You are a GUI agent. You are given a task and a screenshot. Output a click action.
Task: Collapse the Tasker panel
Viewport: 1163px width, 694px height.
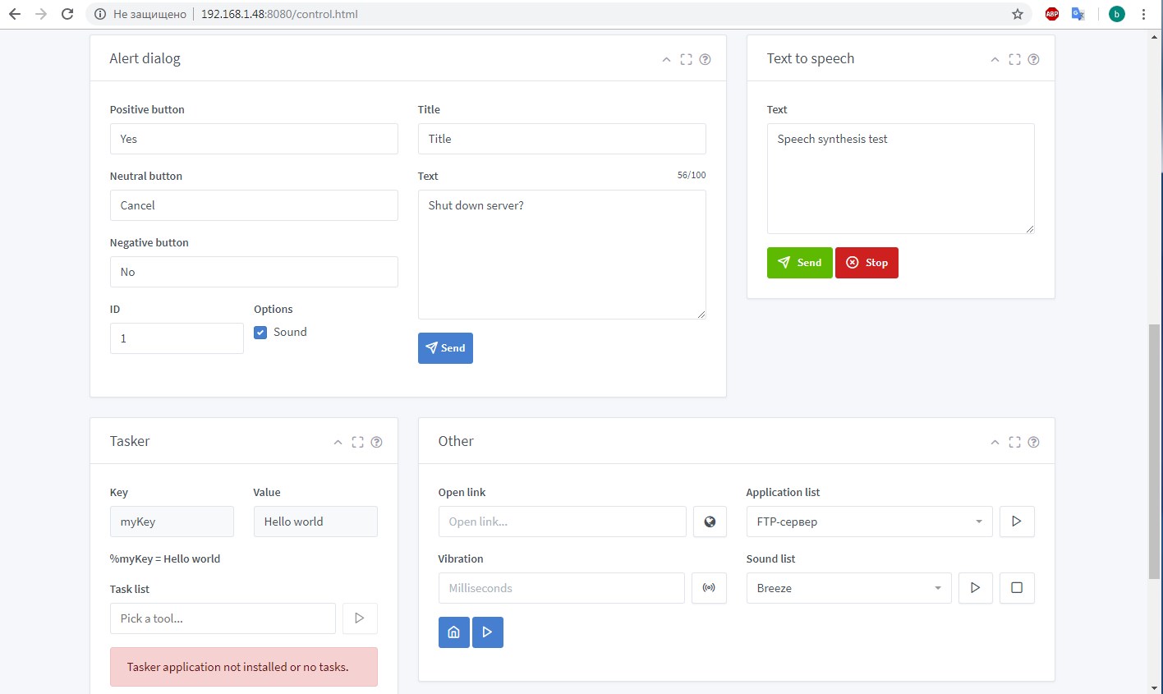tap(338, 442)
